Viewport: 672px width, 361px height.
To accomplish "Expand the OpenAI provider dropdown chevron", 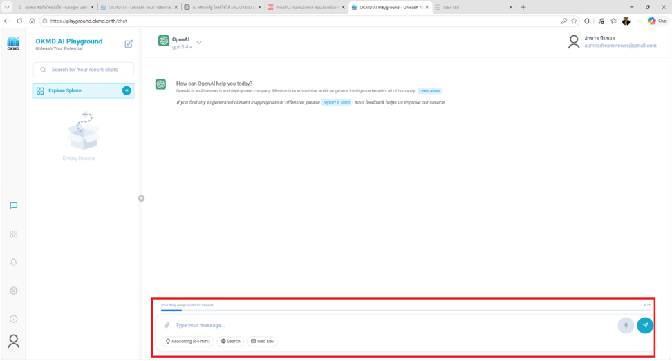I will pos(199,43).
